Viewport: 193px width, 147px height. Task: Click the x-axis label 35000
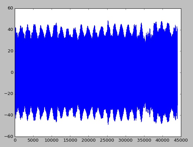pyautogui.click(x=144, y=140)
